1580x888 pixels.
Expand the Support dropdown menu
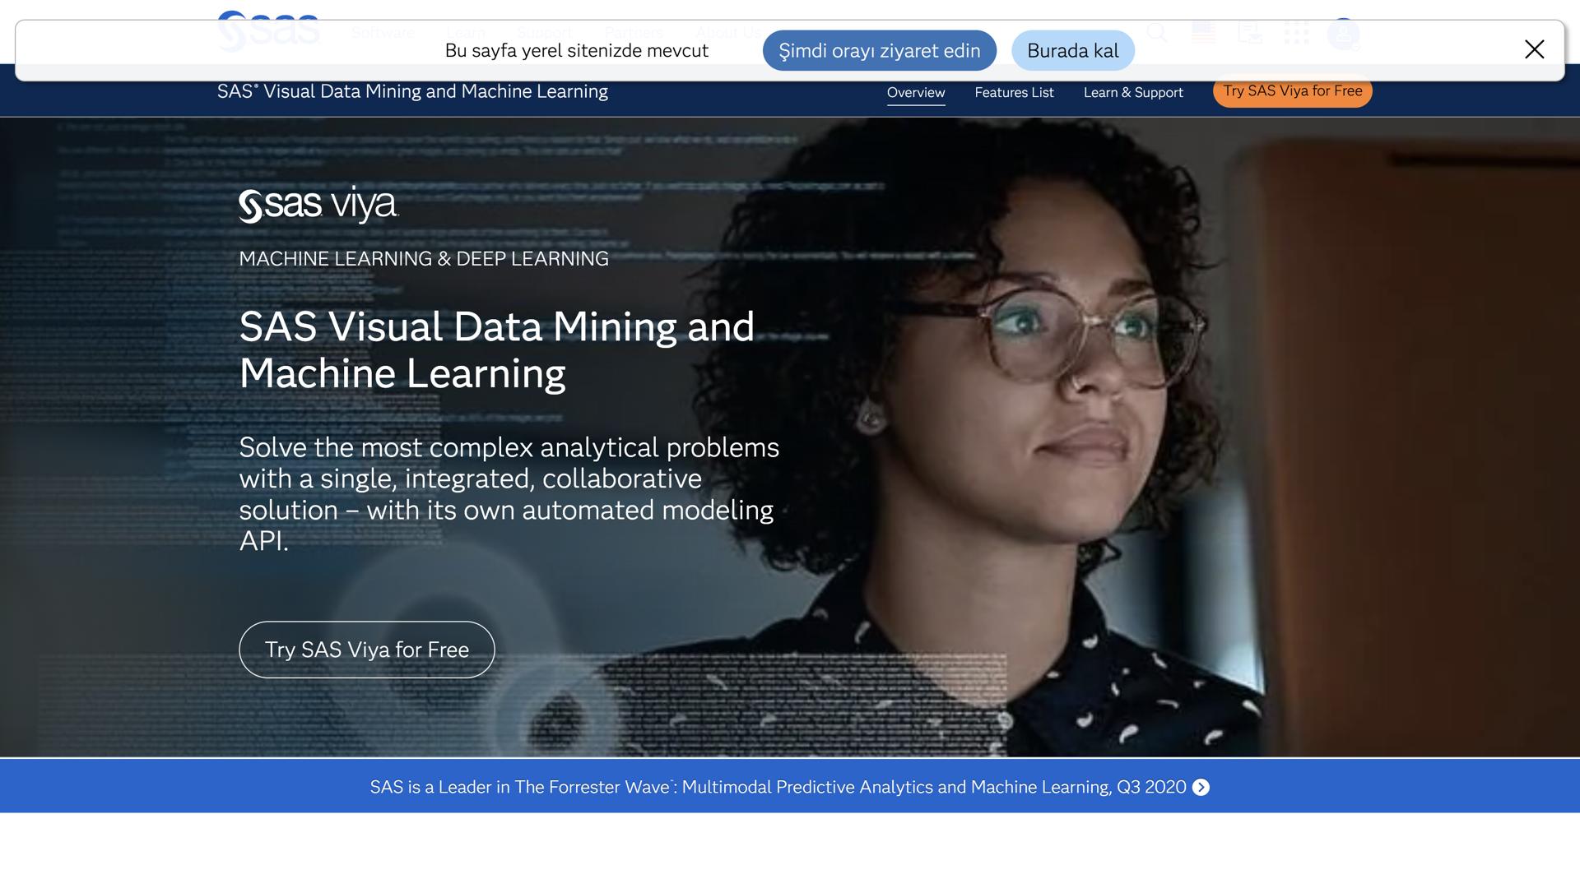click(543, 33)
